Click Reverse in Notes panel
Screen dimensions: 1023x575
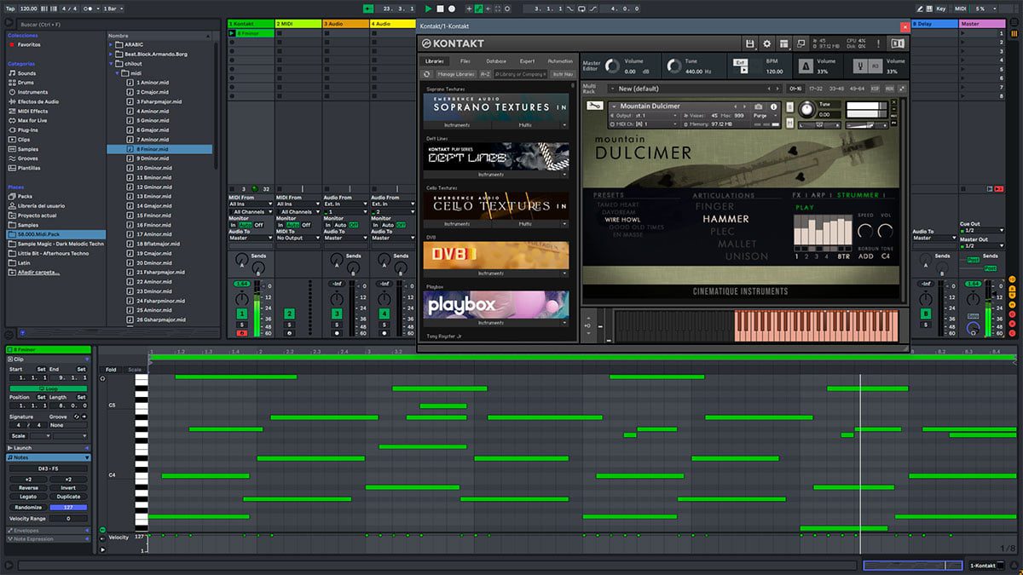[x=28, y=488]
